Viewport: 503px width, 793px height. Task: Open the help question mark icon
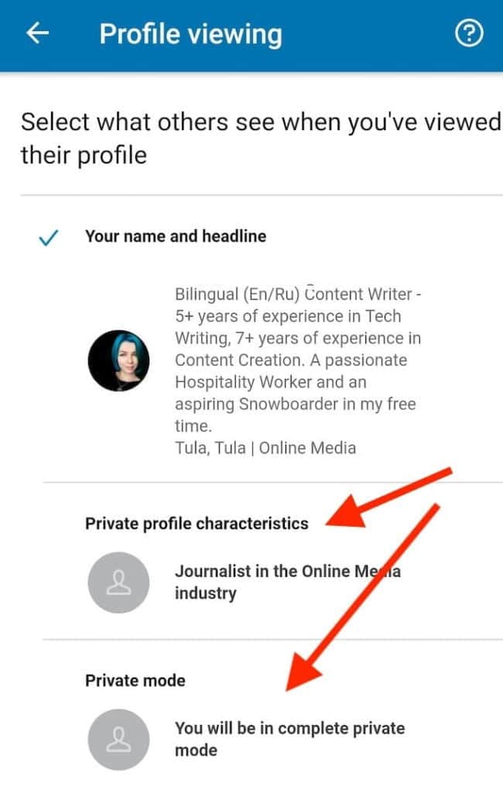pyautogui.click(x=470, y=33)
